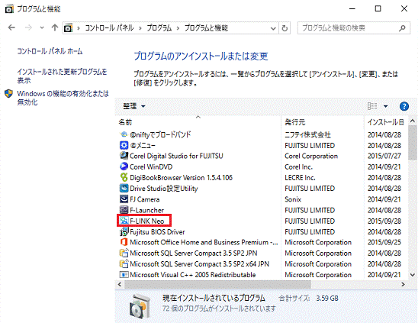Click the LECRE Inc. publisher cell
Viewport: 418px width, 323px height.
300,177
